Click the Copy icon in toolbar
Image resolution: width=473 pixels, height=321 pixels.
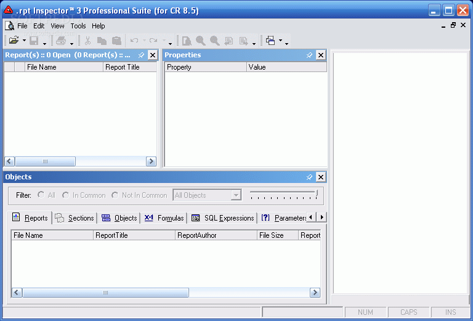[102, 41]
